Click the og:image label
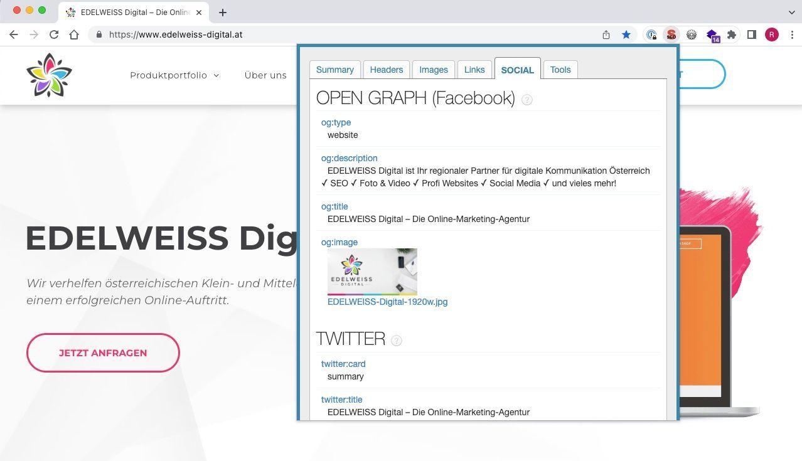 [340, 242]
